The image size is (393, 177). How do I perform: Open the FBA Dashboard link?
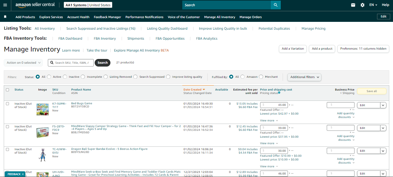point(70,38)
